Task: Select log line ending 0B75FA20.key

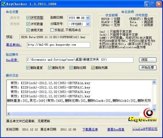Action: [x=50, y=92]
